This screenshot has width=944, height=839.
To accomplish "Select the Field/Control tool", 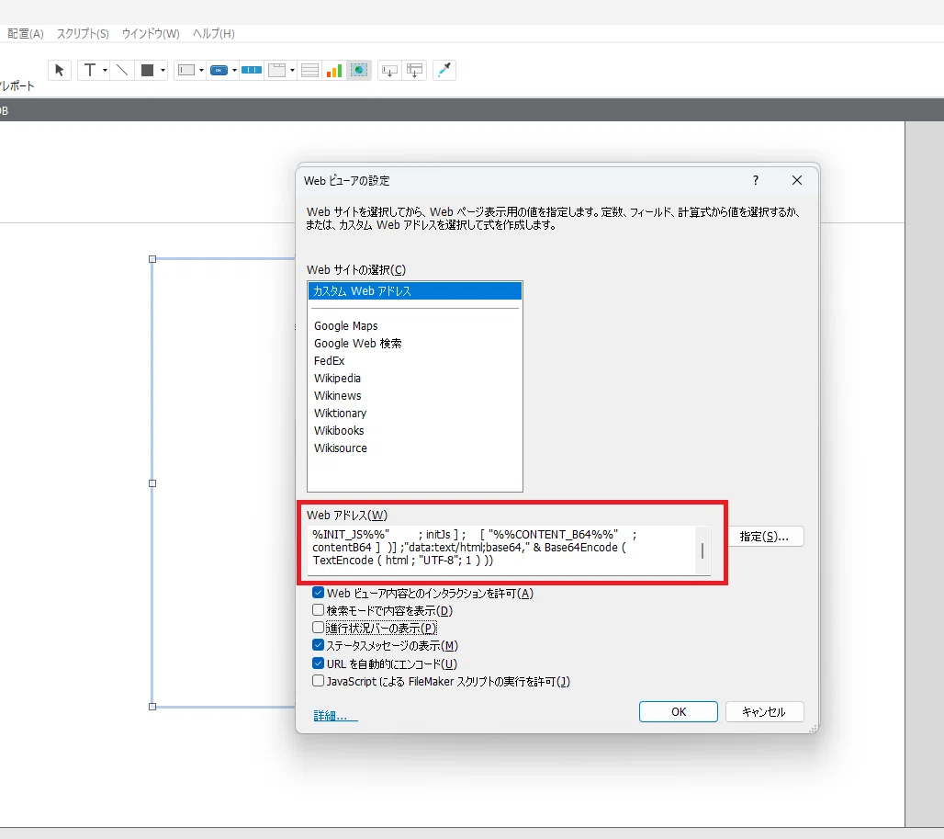I will 186,71.
